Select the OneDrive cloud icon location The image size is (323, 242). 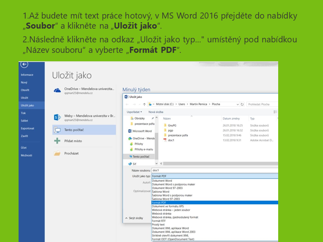click(x=57, y=90)
